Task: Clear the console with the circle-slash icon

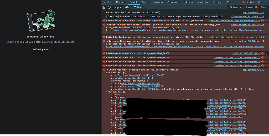Action: coord(109,7)
